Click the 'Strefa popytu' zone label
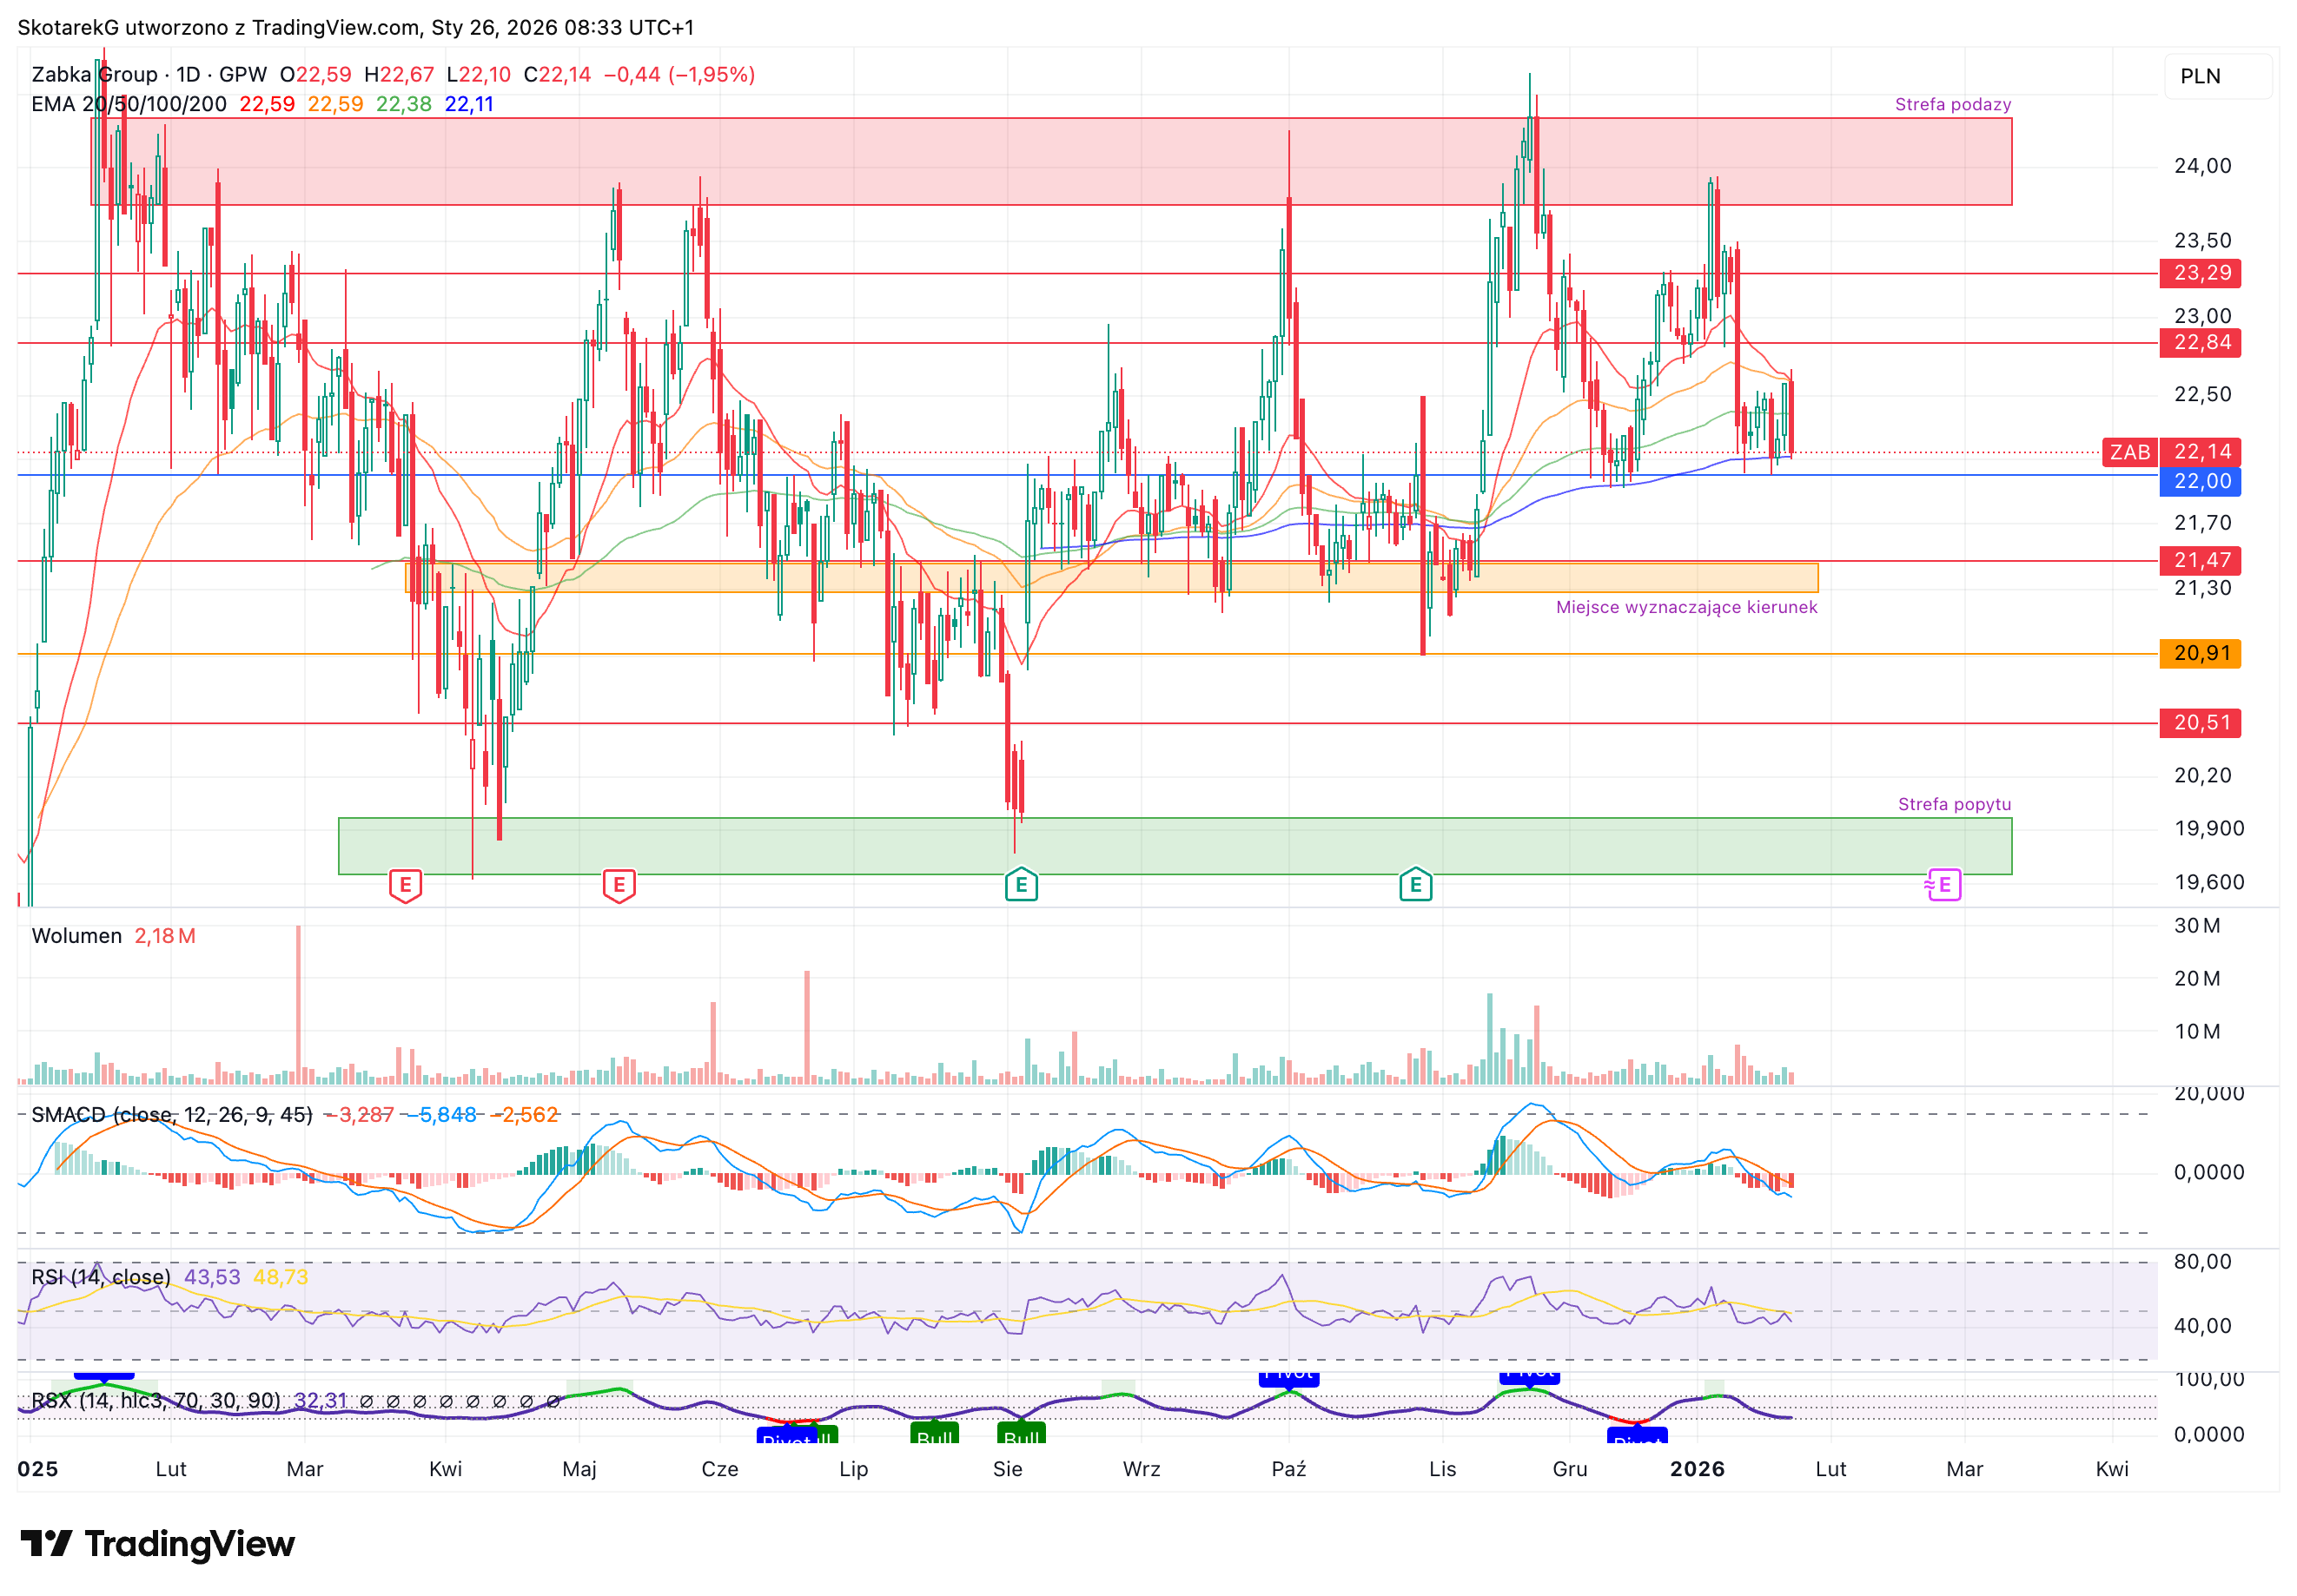Image resolution: width=2297 pixels, height=1596 pixels. pyautogui.click(x=1954, y=804)
